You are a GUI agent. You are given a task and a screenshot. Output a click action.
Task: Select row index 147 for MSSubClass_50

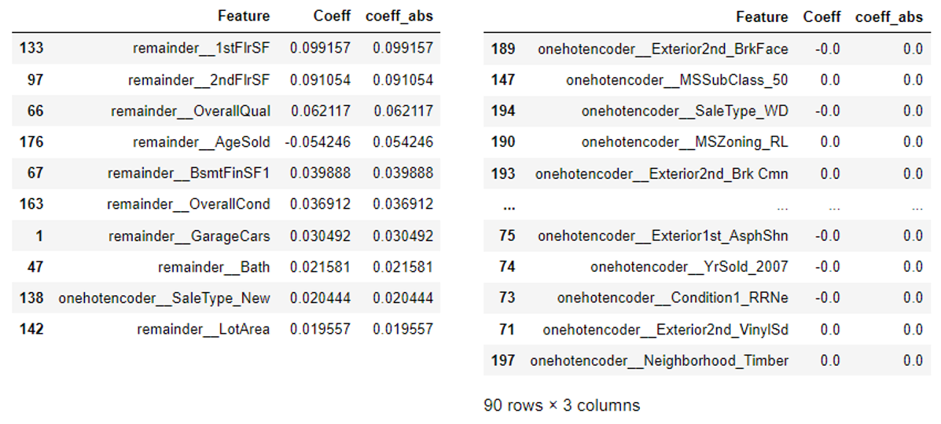tap(502, 80)
